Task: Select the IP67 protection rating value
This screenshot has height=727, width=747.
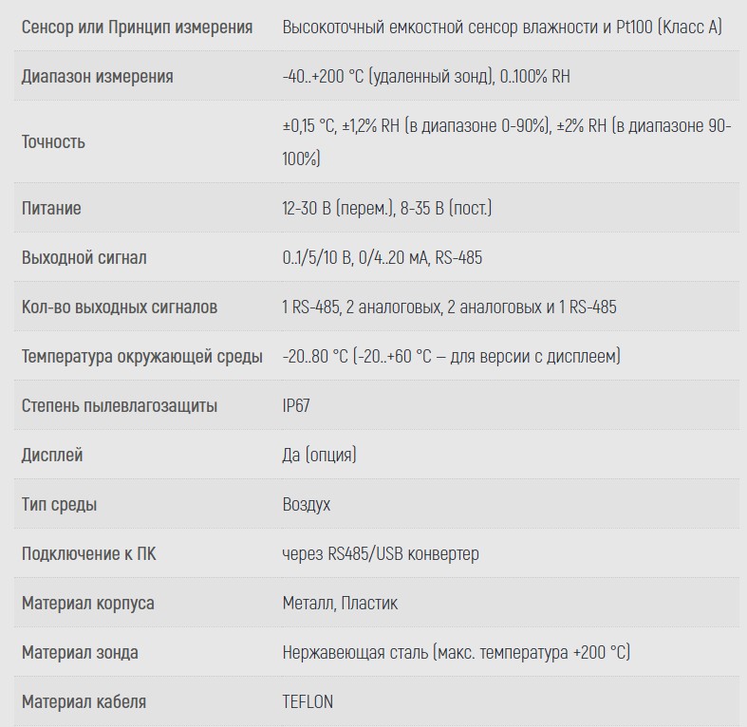Action: click(296, 406)
